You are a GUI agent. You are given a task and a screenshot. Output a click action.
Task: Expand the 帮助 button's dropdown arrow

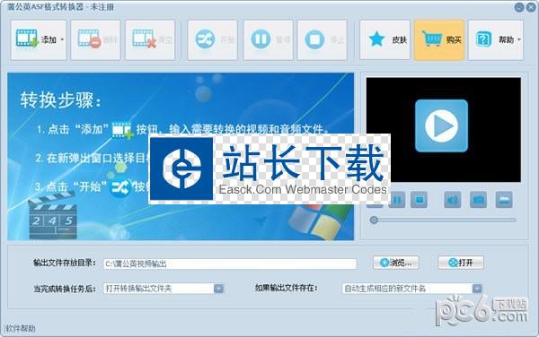(519, 39)
